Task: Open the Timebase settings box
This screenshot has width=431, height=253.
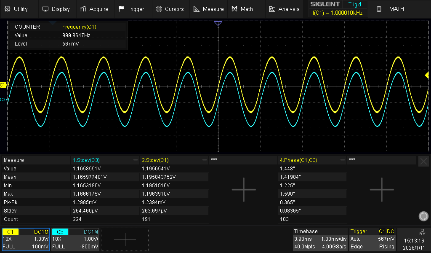Action: [x=319, y=239]
